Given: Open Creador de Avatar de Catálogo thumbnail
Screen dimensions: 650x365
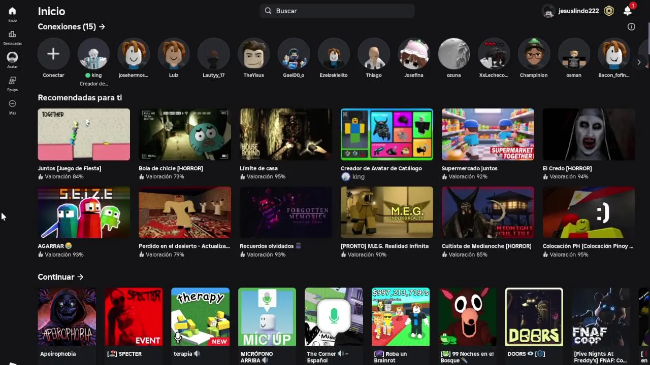Looking at the screenshot, I should coord(387,134).
